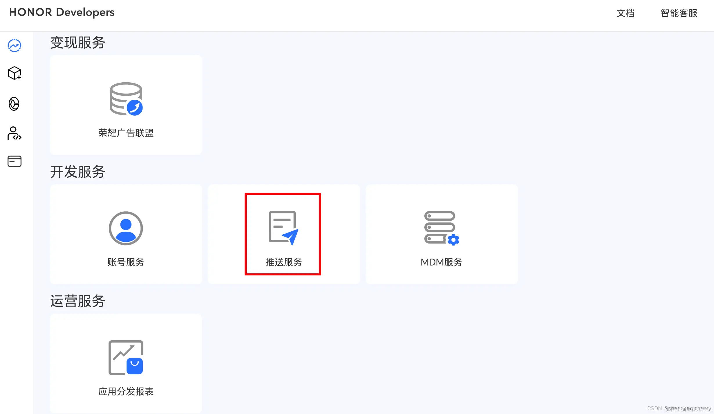
Task: Click the HONOR Developers logo
Action: [62, 12]
